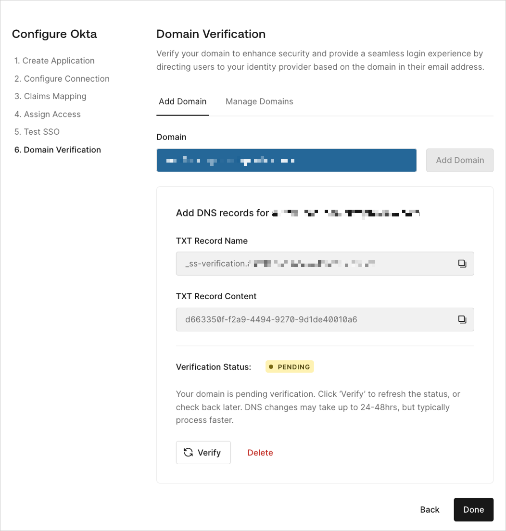
Task: Open step 5 Test SSO
Action: tap(37, 132)
